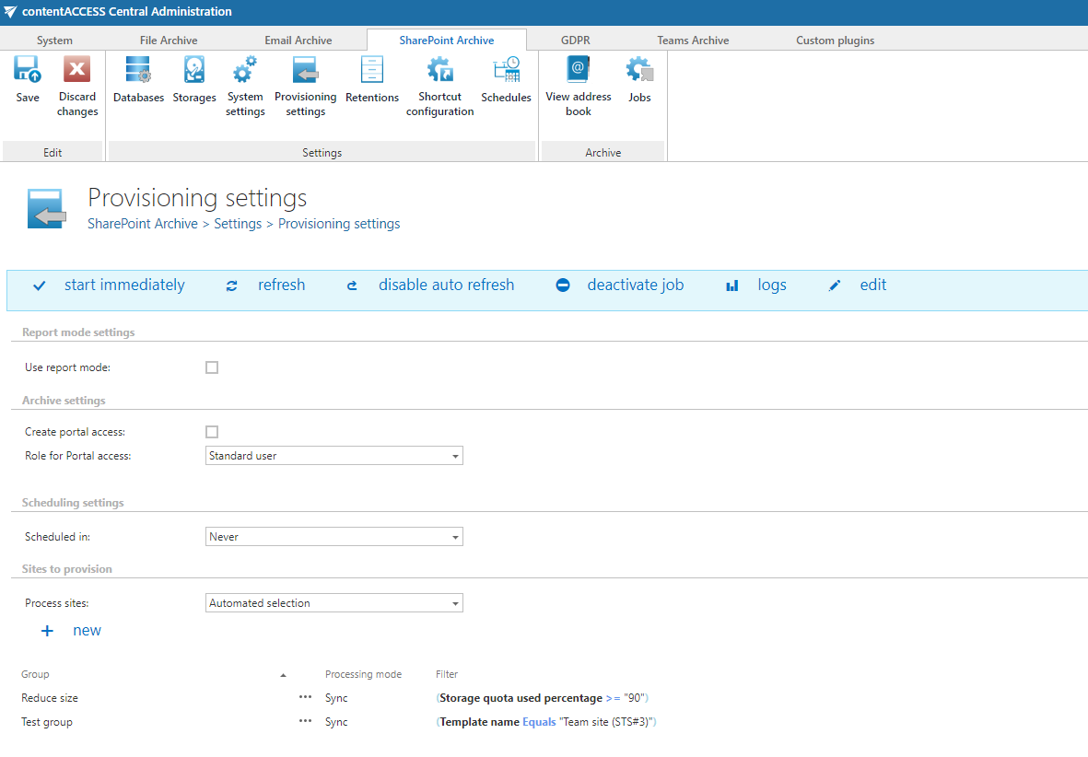Open options menu for the Reduce size group

(305, 697)
